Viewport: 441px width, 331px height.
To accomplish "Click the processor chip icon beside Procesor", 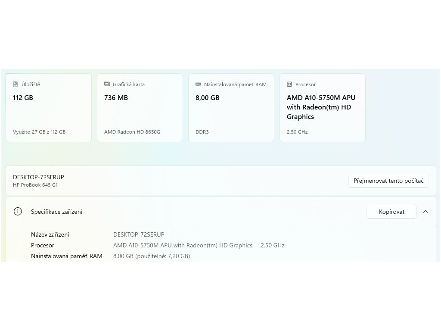I will pos(289,84).
